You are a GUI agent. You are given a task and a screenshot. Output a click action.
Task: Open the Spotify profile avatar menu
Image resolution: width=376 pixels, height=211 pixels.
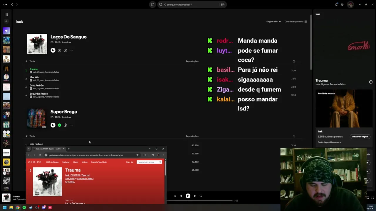[x=350, y=4]
